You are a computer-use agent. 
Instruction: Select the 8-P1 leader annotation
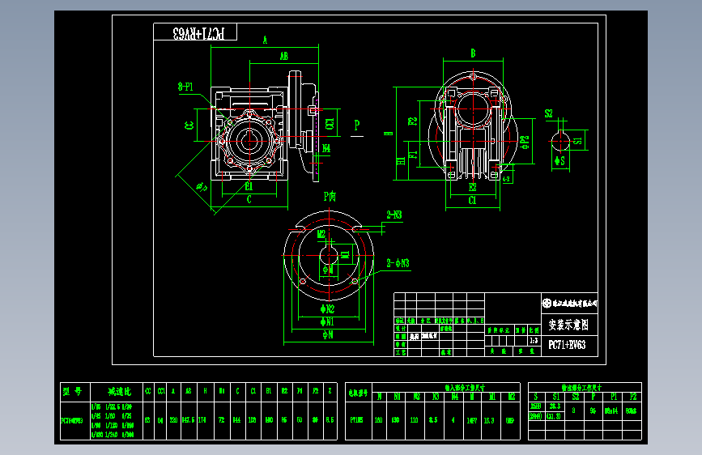tap(185, 87)
